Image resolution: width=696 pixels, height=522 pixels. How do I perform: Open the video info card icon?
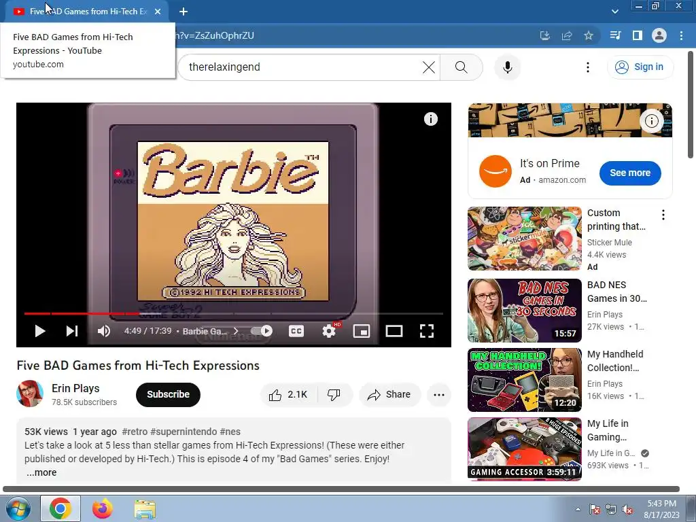[430, 119]
